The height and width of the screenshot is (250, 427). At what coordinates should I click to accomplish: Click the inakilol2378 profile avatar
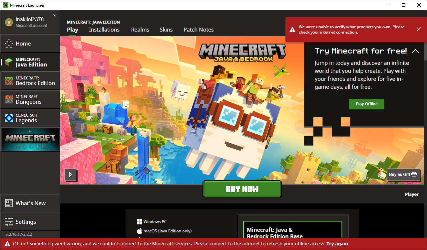pos(9,22)
